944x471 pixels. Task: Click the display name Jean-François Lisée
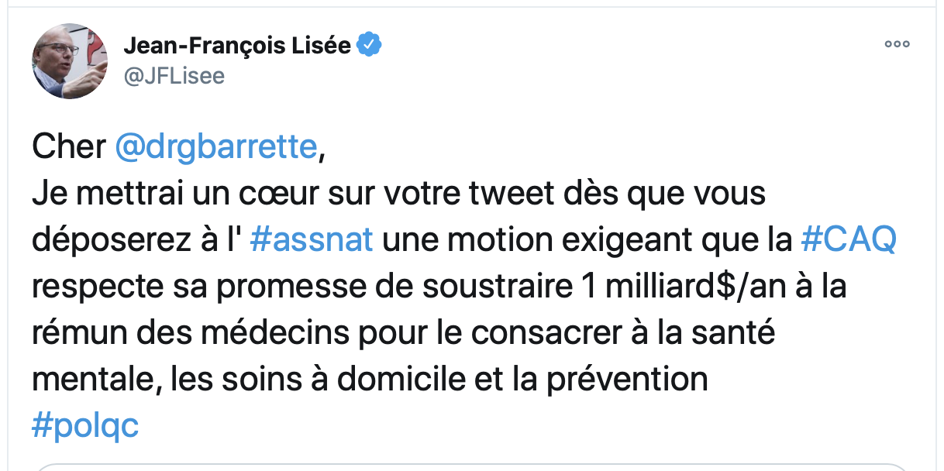coord(237,46)
